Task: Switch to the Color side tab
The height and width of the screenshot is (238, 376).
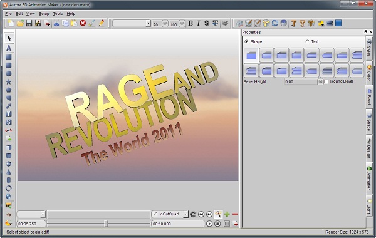Action: click(x=369, y=73)
